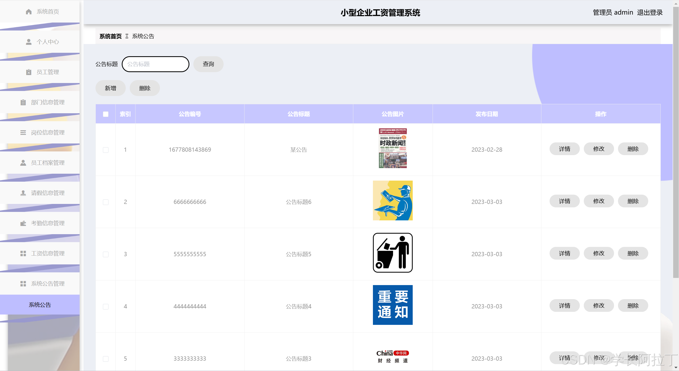Click the person icon beside 个人中心

29,42
